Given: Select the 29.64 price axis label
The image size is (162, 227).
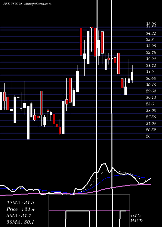Looking at the screenshot, I should 151,91.
